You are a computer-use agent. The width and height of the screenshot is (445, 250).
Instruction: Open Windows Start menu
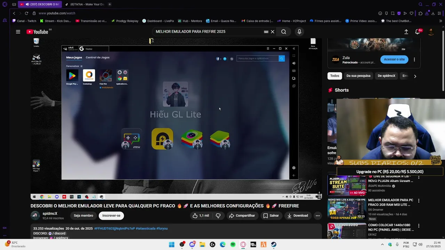coord(171,244)
